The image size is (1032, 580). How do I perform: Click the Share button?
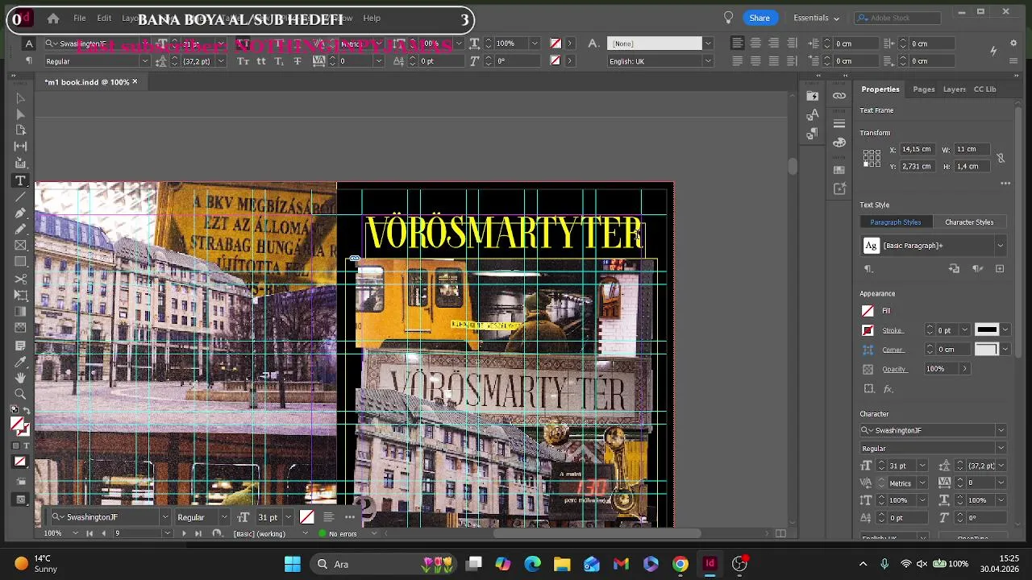tap(759, 18)
